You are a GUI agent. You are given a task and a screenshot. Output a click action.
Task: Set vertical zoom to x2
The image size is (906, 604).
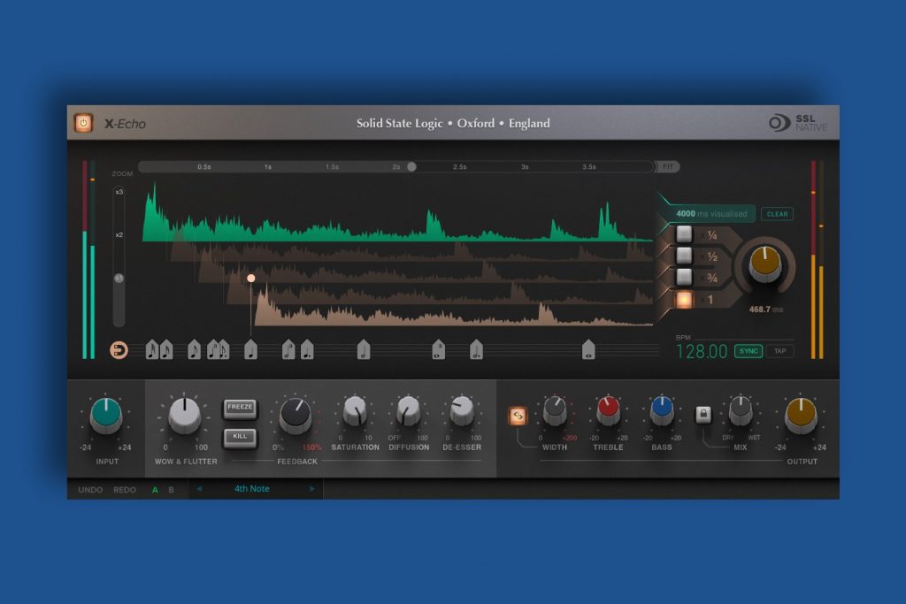119,235
